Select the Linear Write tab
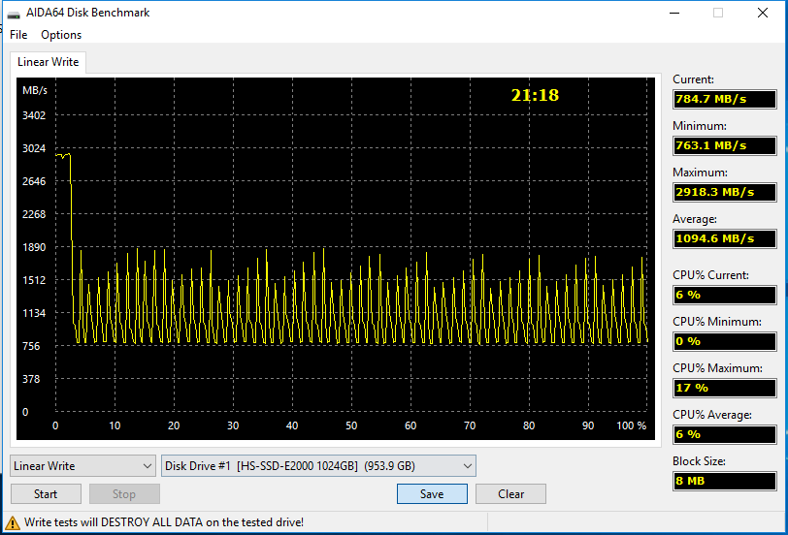The image size is (788, 535). pyautogui.click(x=49, y=62)
